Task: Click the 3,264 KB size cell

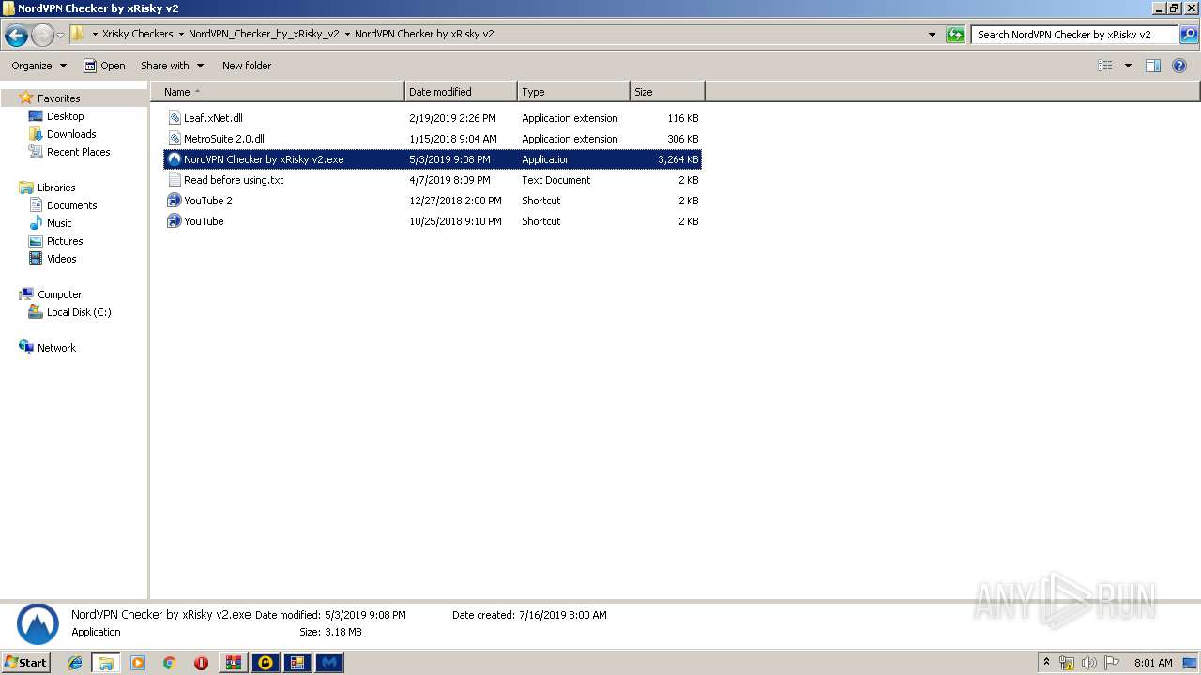Action: (x=677, y=159)
